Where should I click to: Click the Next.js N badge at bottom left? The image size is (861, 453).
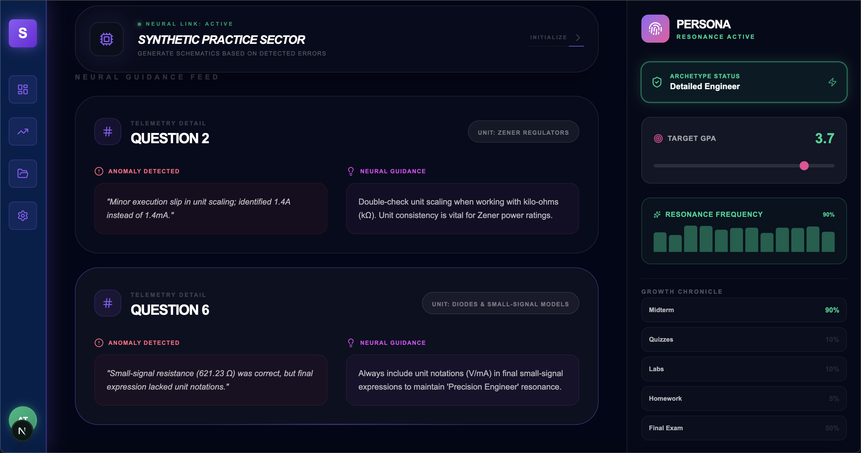[22, 431]
